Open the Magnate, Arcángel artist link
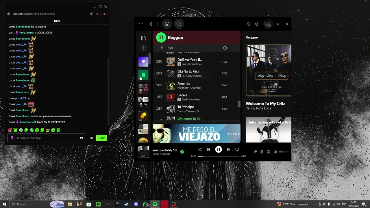 189,88
